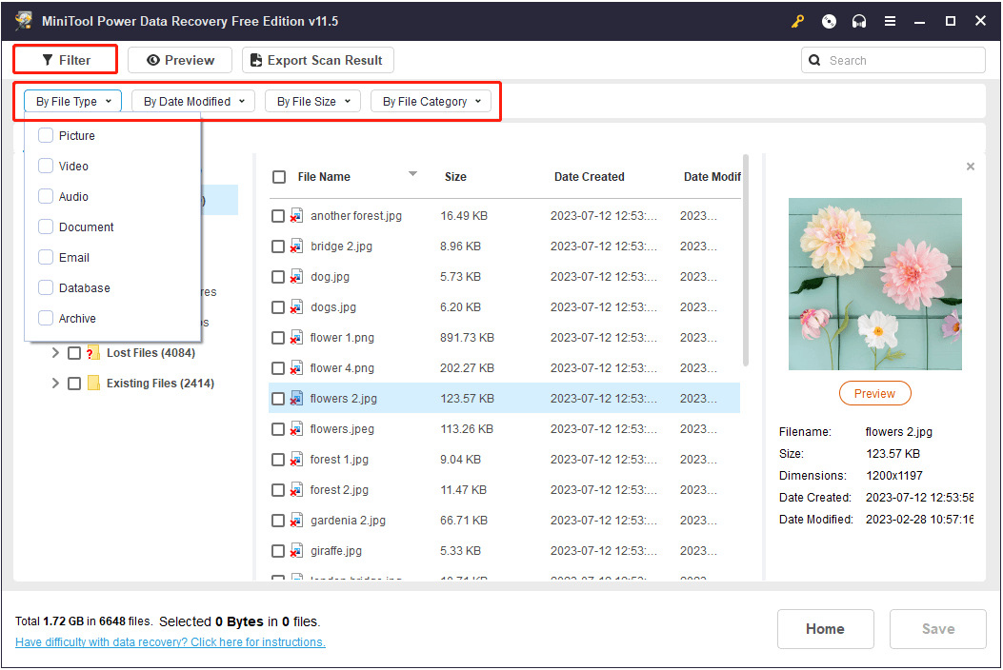The image size is (1003, 670).
Task: Select the Existing Files (2414) tree item
Action: point(161,383)
